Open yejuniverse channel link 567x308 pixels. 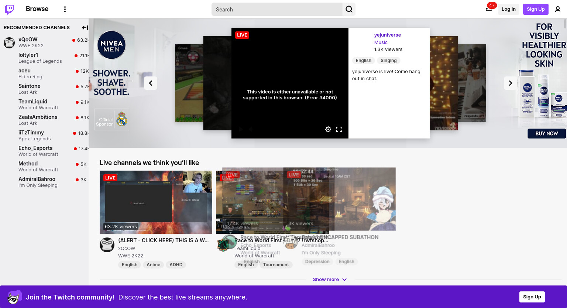388,35
